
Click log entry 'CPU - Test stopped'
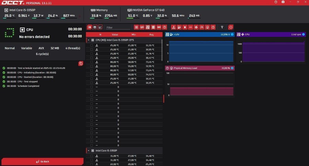27,82
